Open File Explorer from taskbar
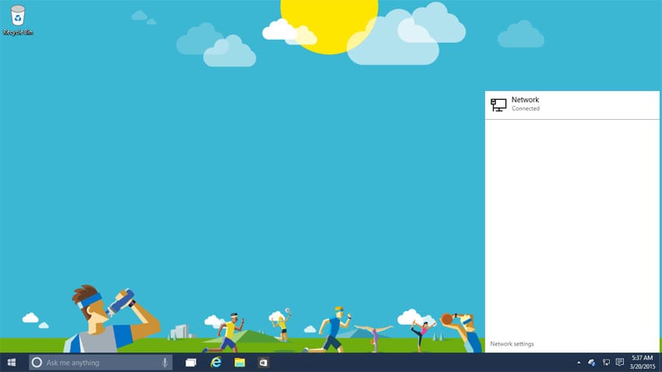Image resolution: width=662 pixels, height=372 pixels. [x=240, y=363]
